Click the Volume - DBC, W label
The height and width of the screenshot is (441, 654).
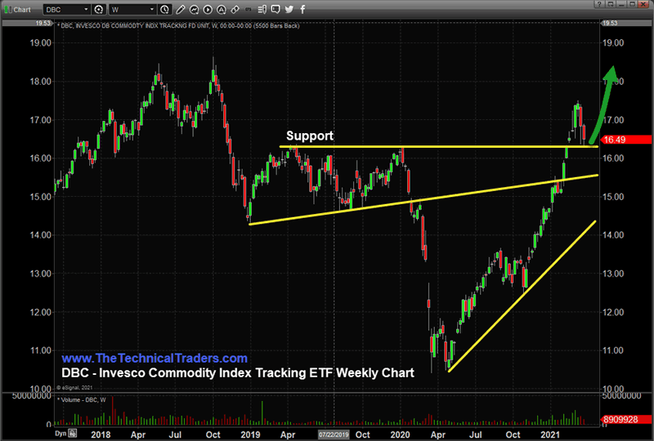83,399
